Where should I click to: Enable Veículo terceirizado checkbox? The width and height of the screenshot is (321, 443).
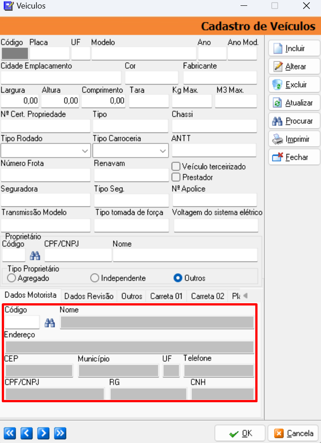(x=176, y=167)
